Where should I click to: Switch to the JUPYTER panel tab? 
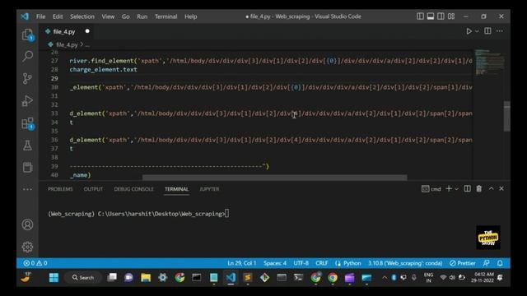coord(209,189)
